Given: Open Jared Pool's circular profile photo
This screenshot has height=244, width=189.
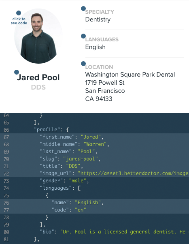Looking at the screenshot, I should (x=38, y=36).
